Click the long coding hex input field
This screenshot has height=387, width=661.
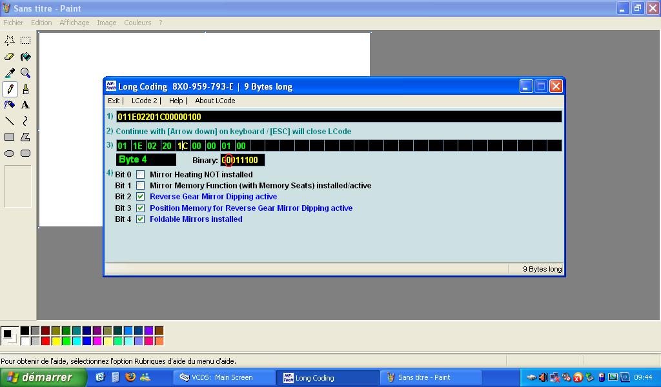click(338, 117)
